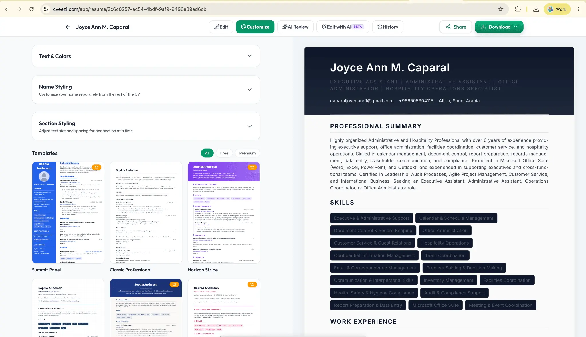Open the Download dropdown button
Viewport: 586px width, 337px height.
499,27
